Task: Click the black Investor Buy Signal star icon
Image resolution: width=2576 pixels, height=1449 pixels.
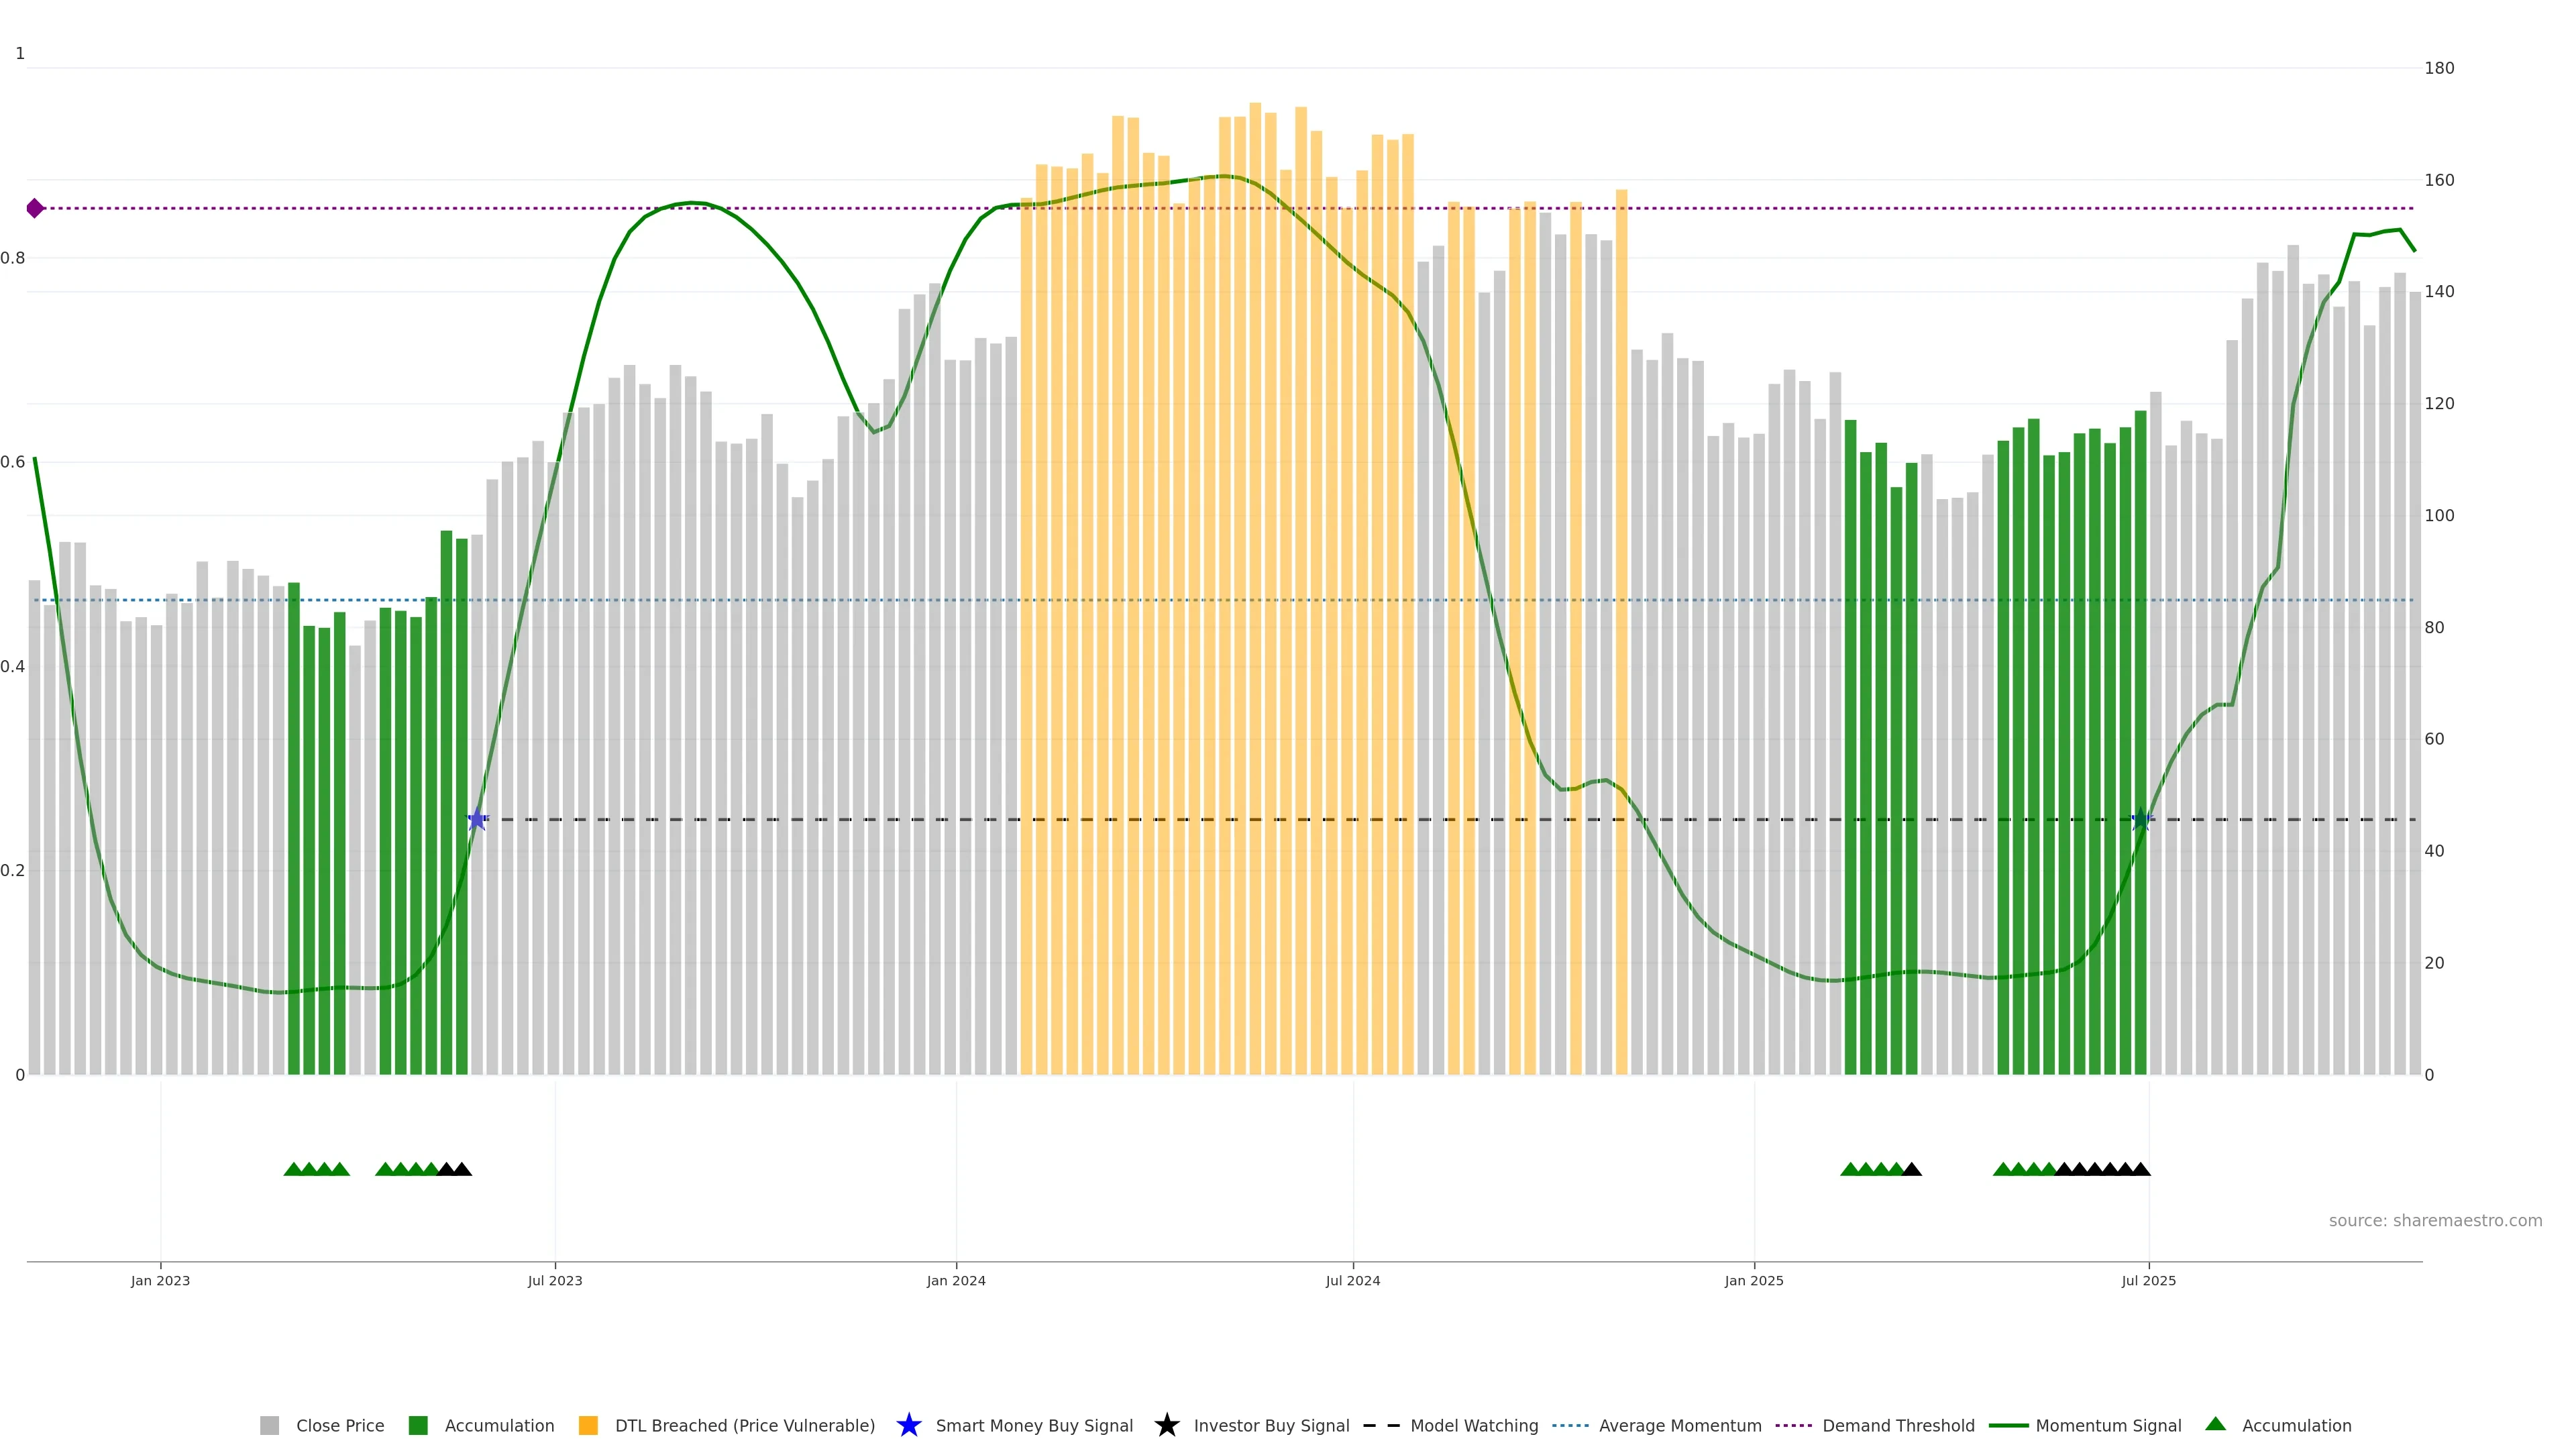Action: 1166,1425
